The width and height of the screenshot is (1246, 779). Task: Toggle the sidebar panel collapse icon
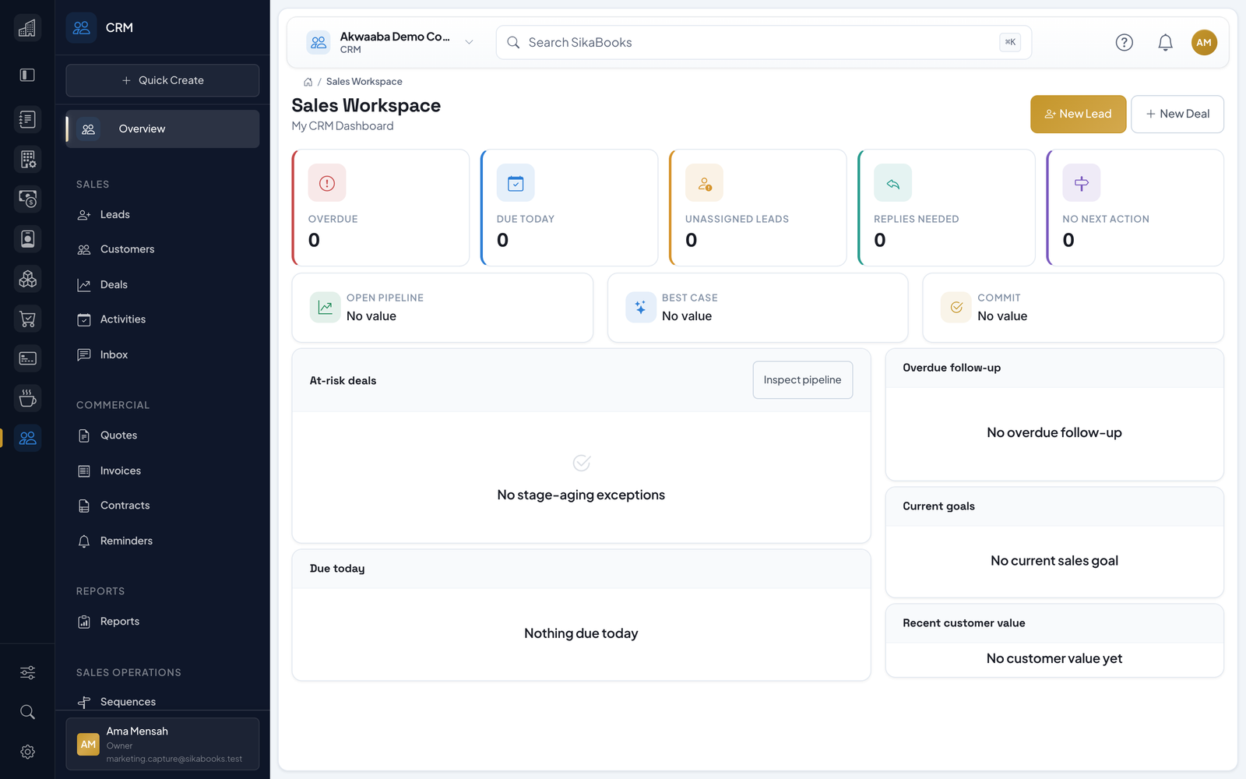[27, 75]
